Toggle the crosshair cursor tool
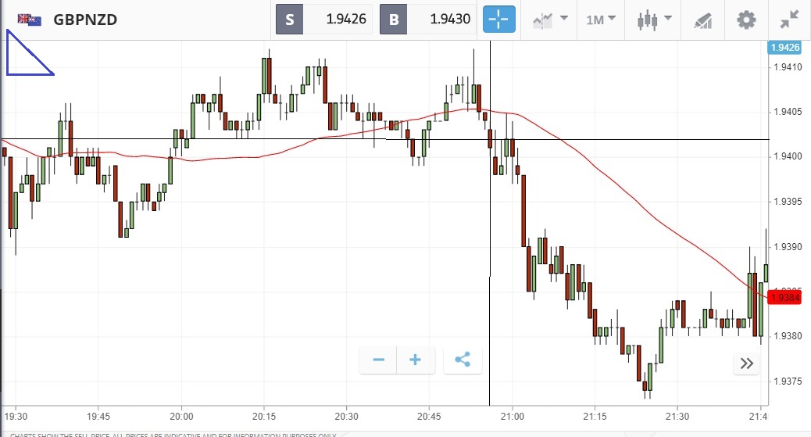Image resolution: width=811 pixels, height=437 pixels. pyautogui.click(x=499, y=20)
